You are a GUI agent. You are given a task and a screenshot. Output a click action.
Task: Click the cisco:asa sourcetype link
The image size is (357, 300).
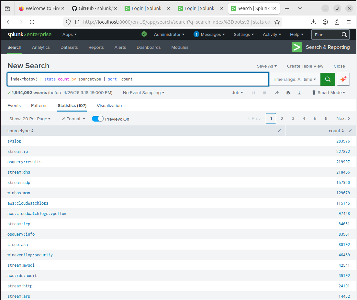coord(17,244)
